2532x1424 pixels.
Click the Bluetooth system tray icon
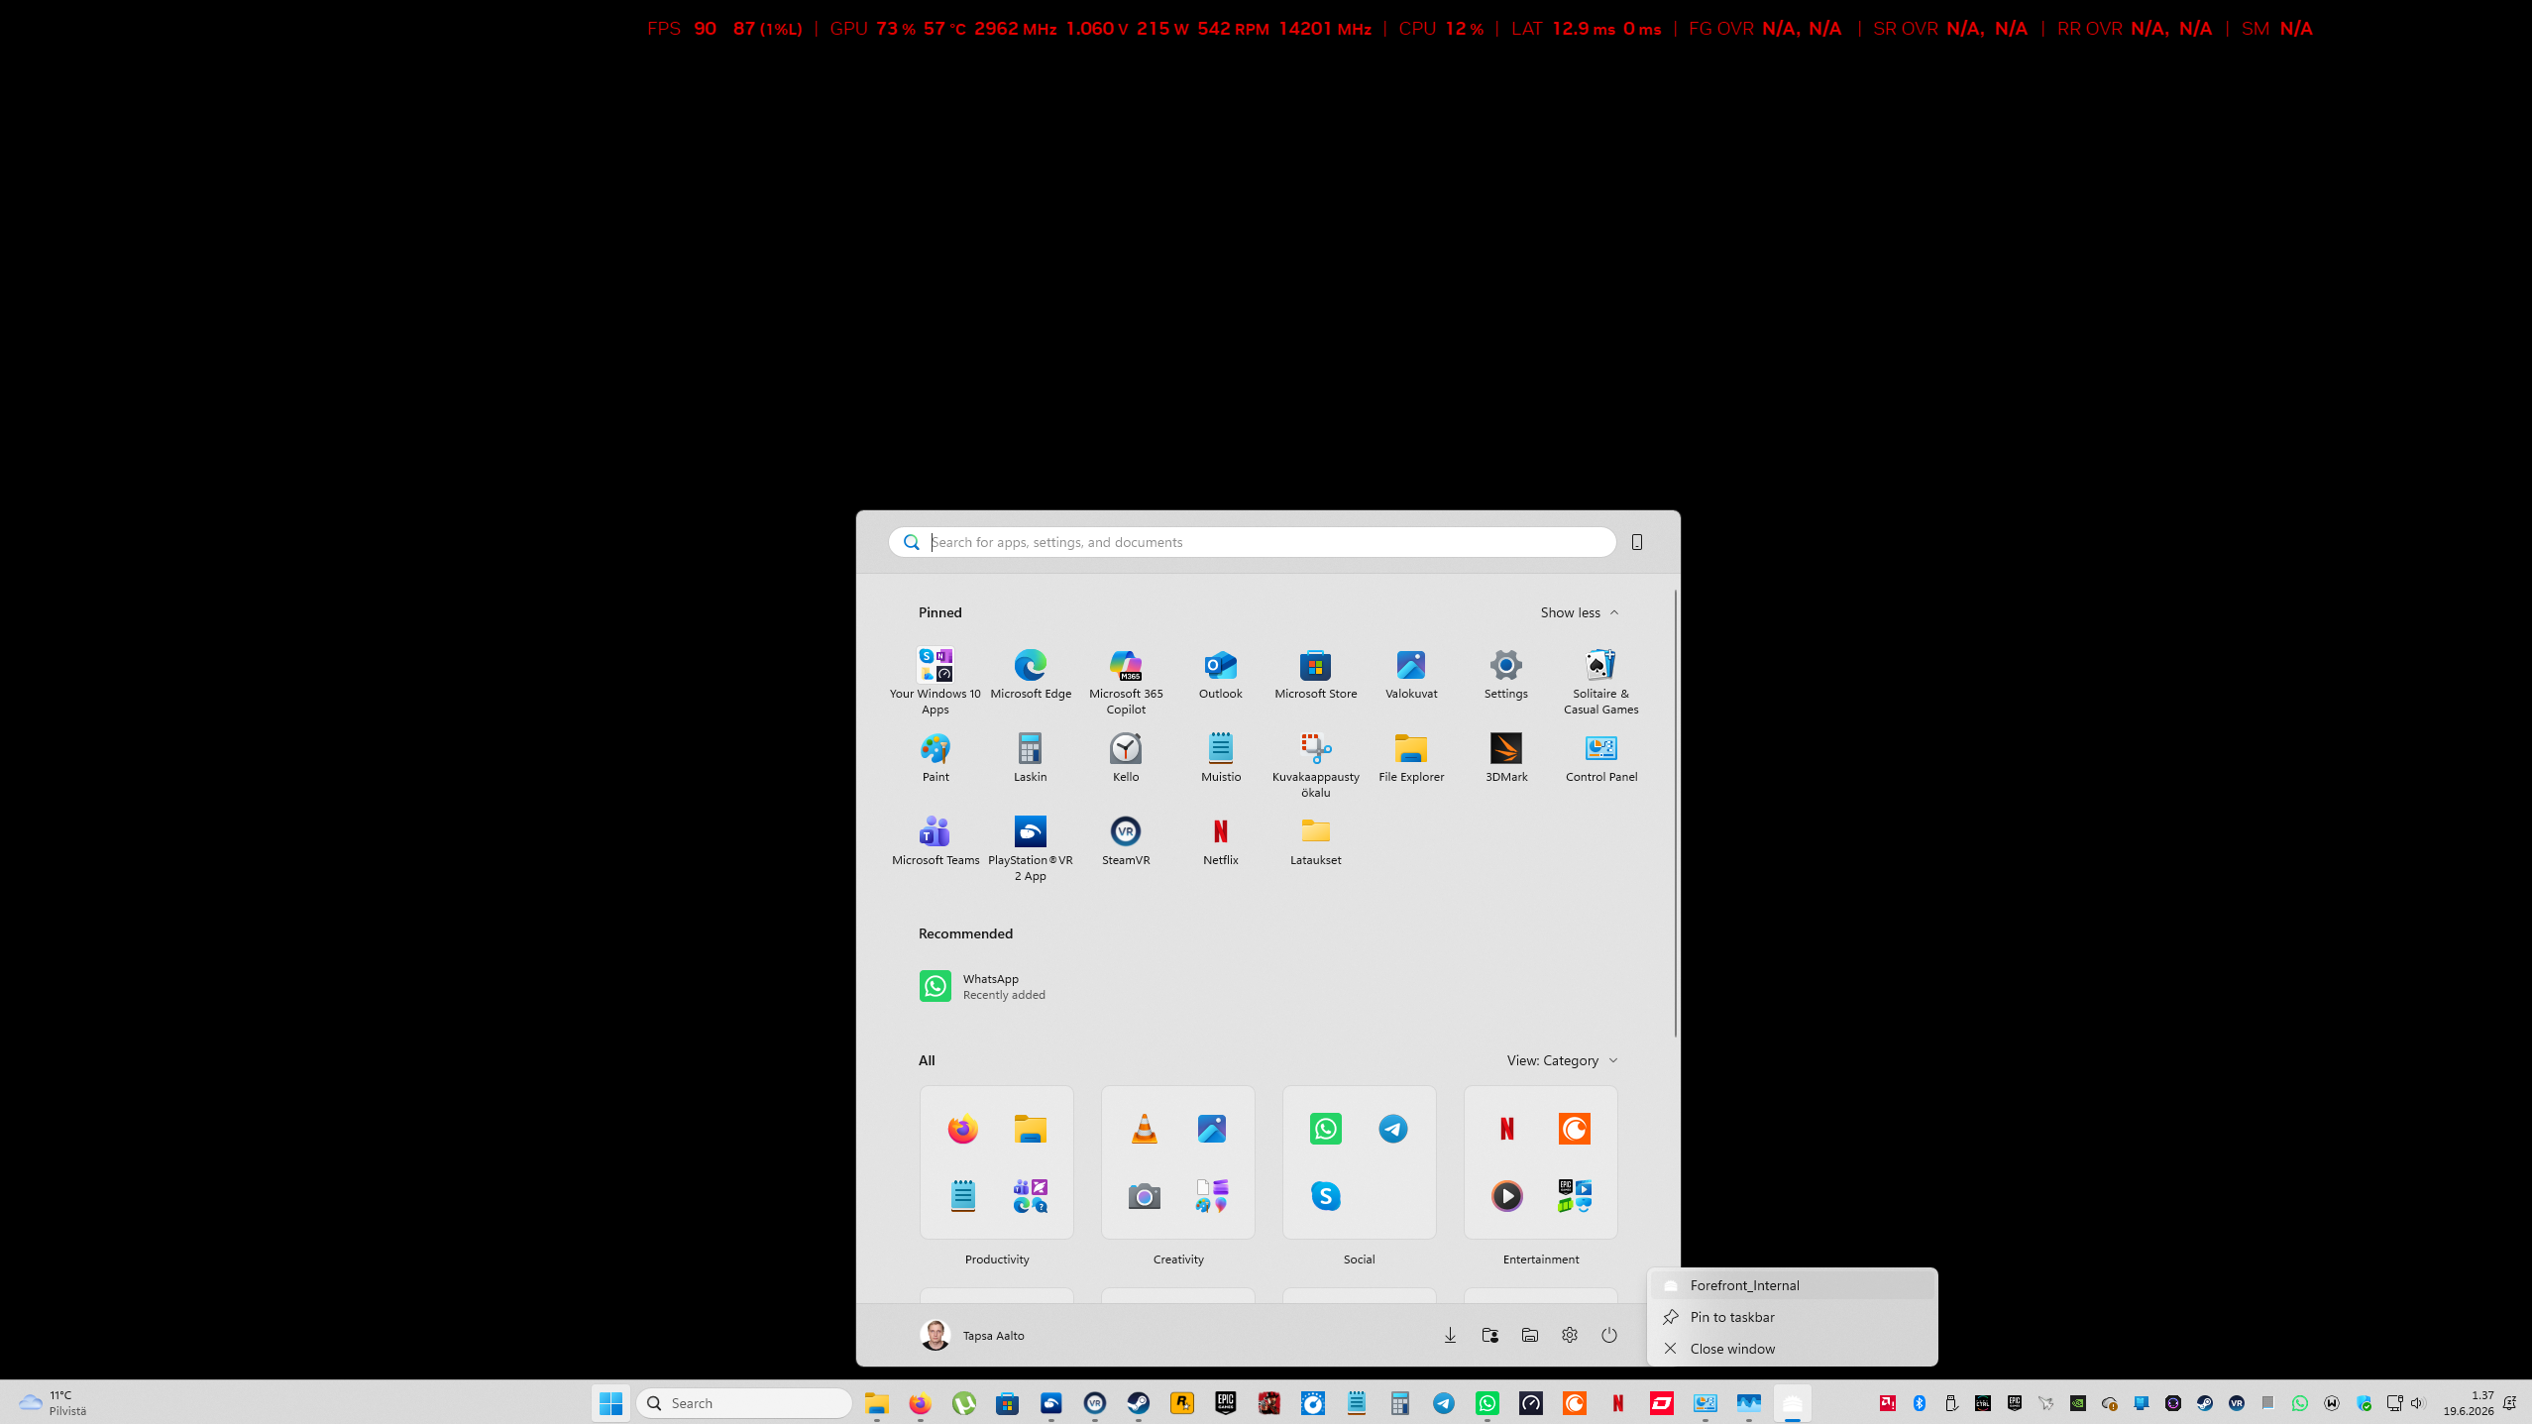click(x=1920, y=1403)
